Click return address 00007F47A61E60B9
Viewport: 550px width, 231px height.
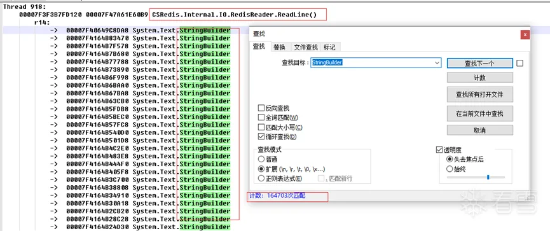click(117, 15)
